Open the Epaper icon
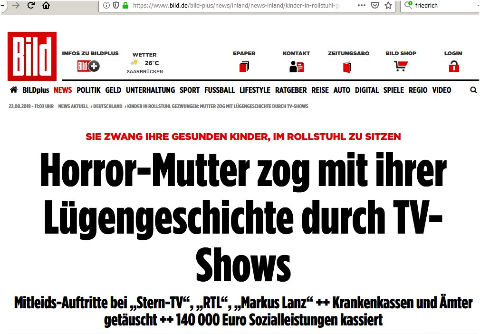The width and height of the screenshot is (480, 334). [244, 67]
